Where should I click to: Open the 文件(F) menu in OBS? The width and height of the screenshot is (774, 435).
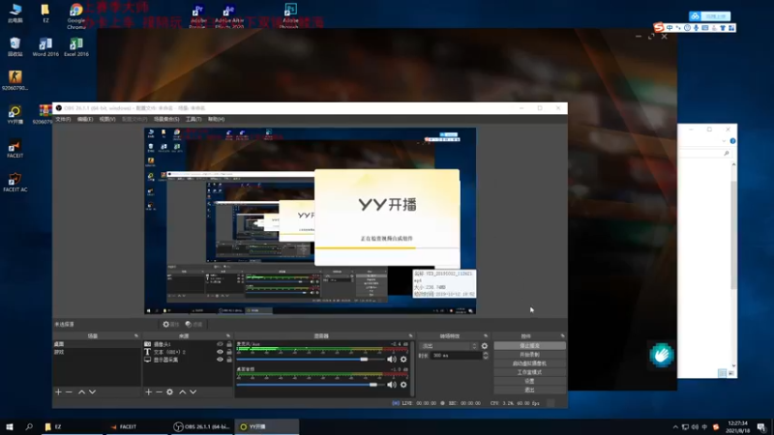pos(63,119)
